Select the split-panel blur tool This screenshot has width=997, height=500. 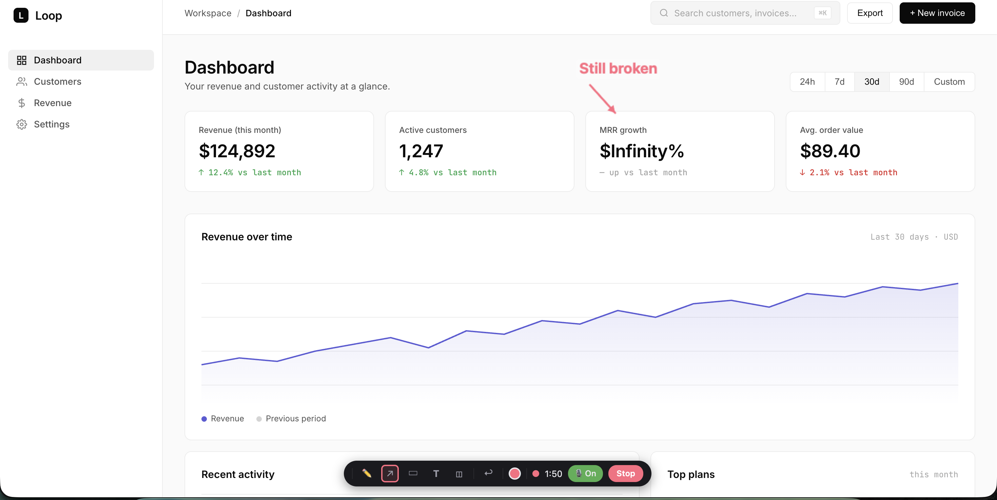click(x=459, y=474)
